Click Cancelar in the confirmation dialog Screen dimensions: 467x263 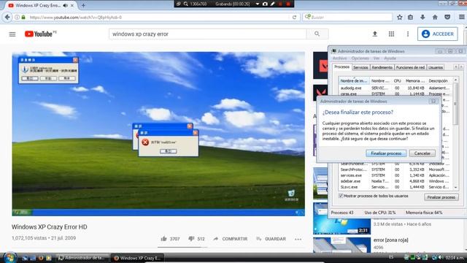(x=422, y=153)
